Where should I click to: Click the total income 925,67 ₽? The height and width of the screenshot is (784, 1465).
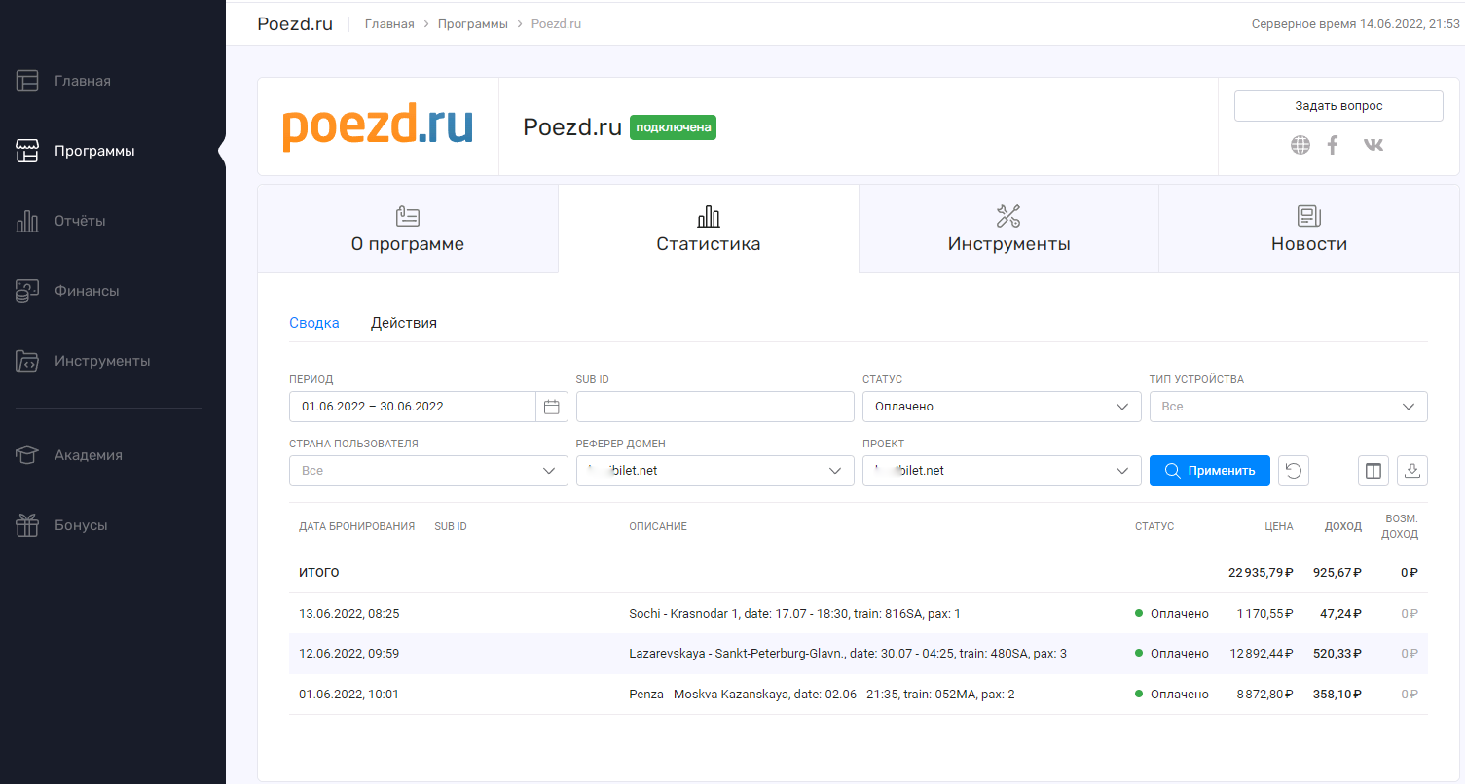[x=1337, y=573]
